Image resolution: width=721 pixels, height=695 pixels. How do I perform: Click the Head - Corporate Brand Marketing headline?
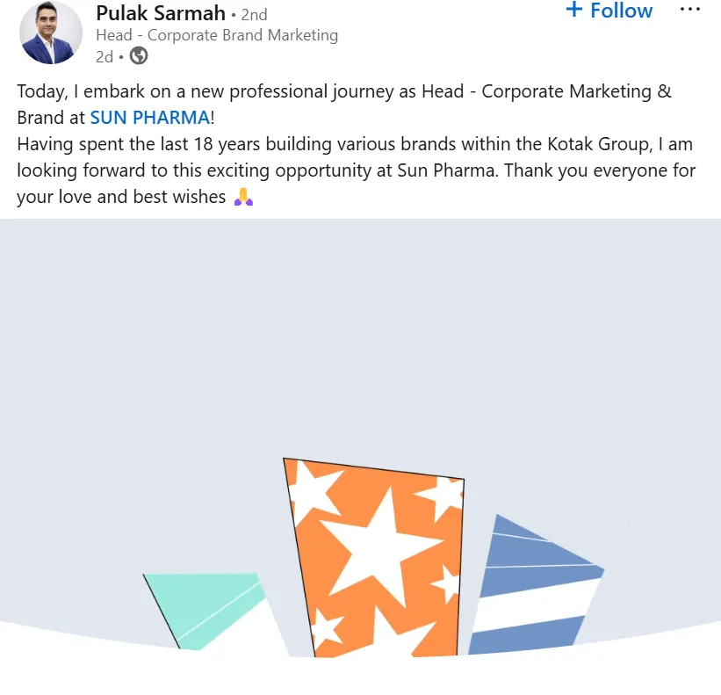[x=216, y=35]
